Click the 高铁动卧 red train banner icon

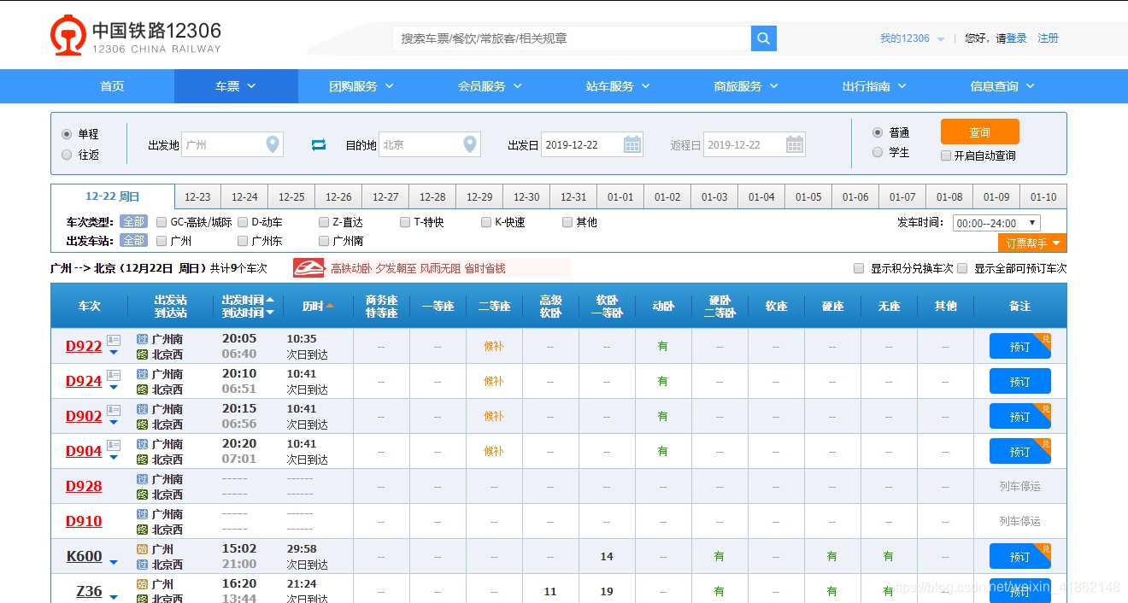click(x=308, y=268)
